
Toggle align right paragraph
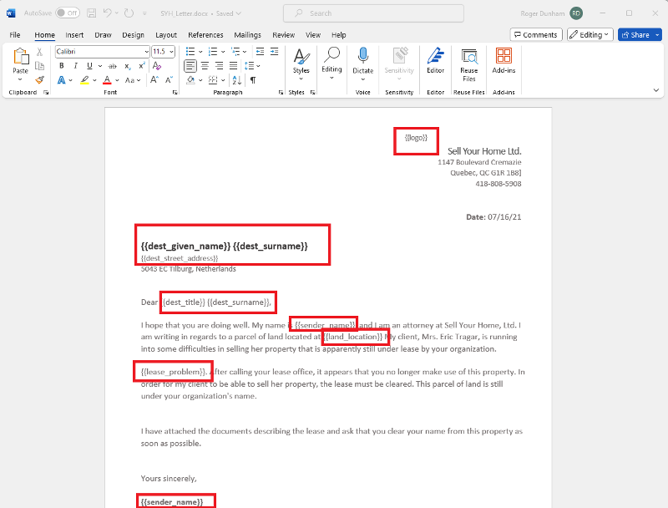pos(219,66)
